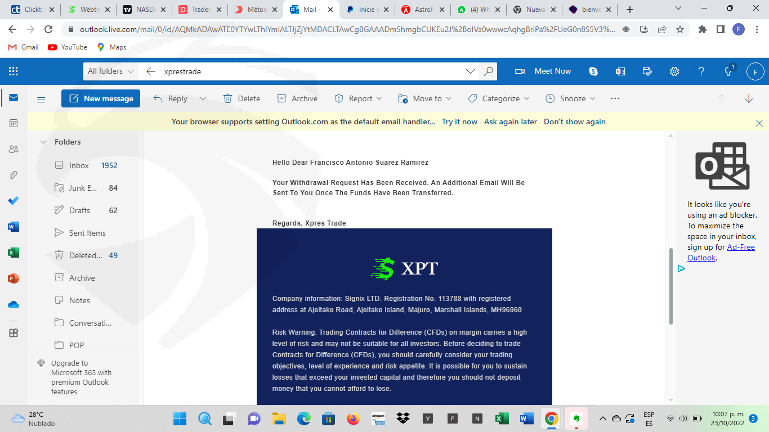Screen dimensions: 769x432
Task: Open the All folders search scope dropdown
Action: (111, 71)
